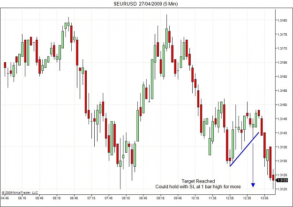Click the 1.3155 price axis label
The width and height of the screenshot is (293, 207).
tap(282, 90)
